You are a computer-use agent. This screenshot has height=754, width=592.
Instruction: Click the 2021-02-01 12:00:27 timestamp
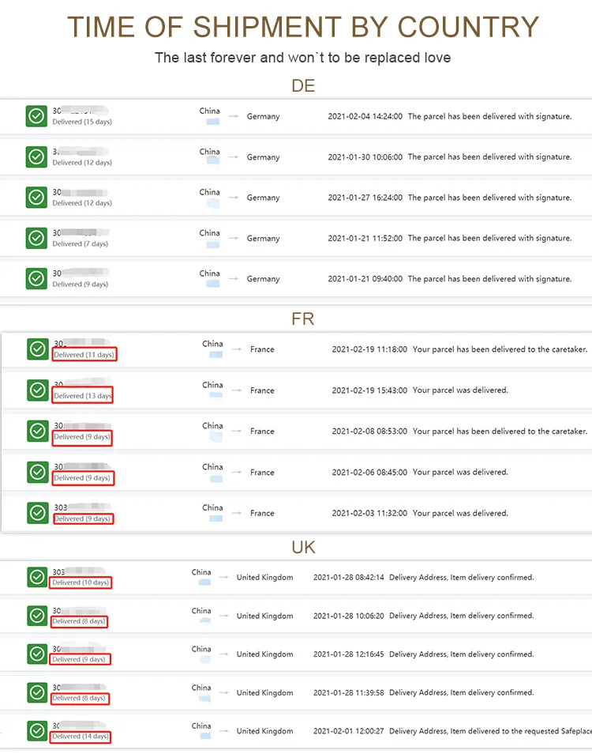coord(349,731)
